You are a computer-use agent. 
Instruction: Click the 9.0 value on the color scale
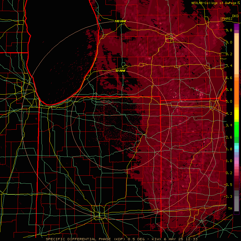click(x=229, y=42)
